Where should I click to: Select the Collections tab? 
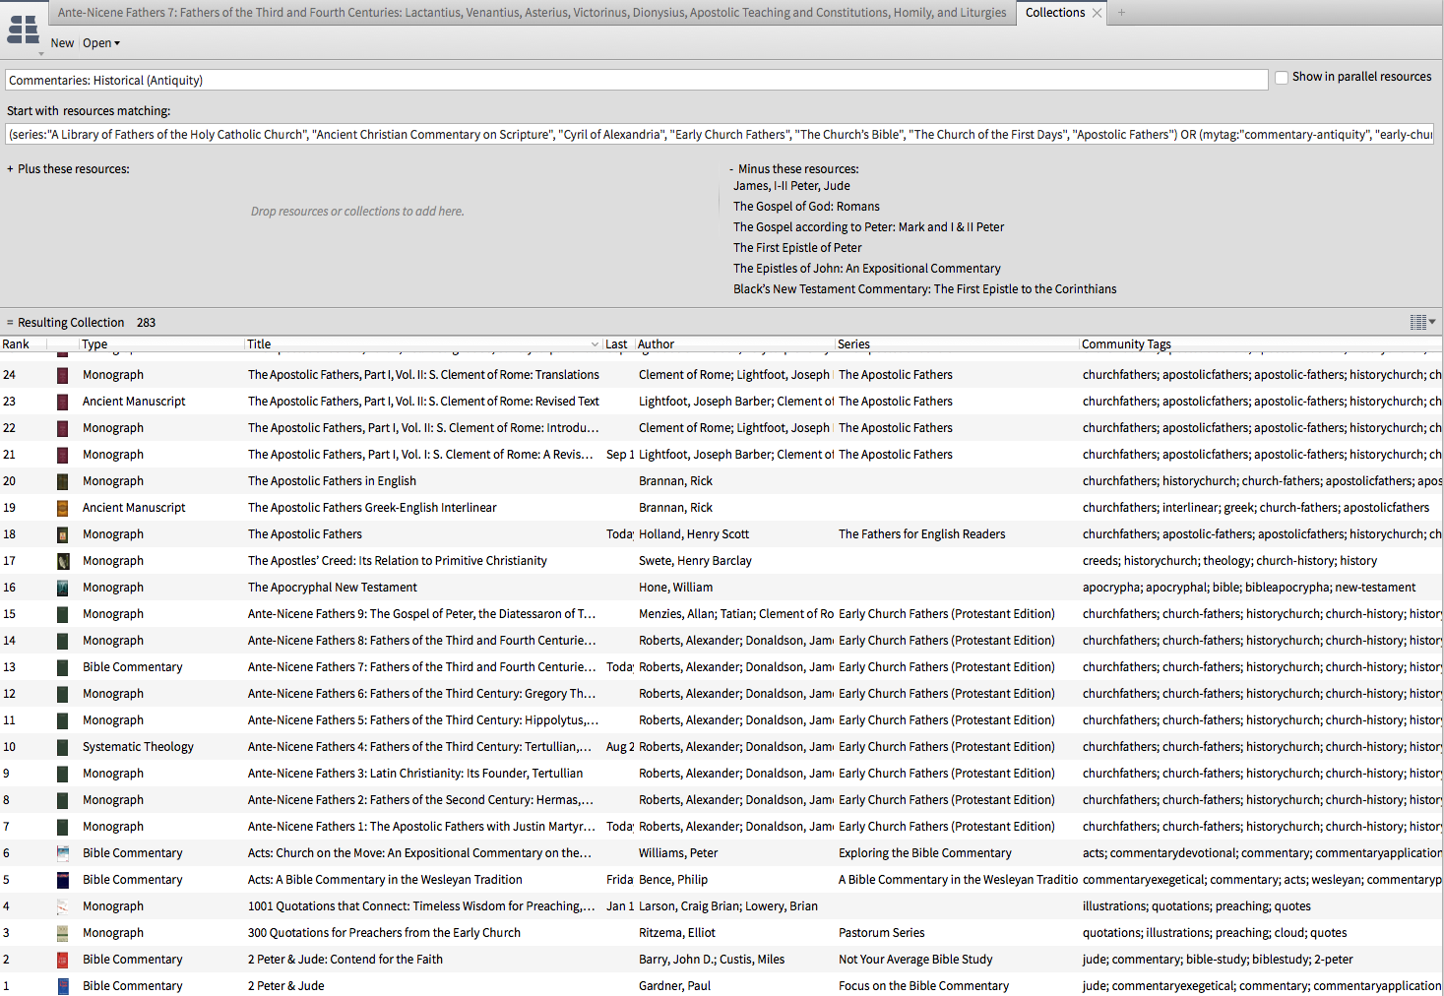pyautogui.click(x=1054, y=13)
